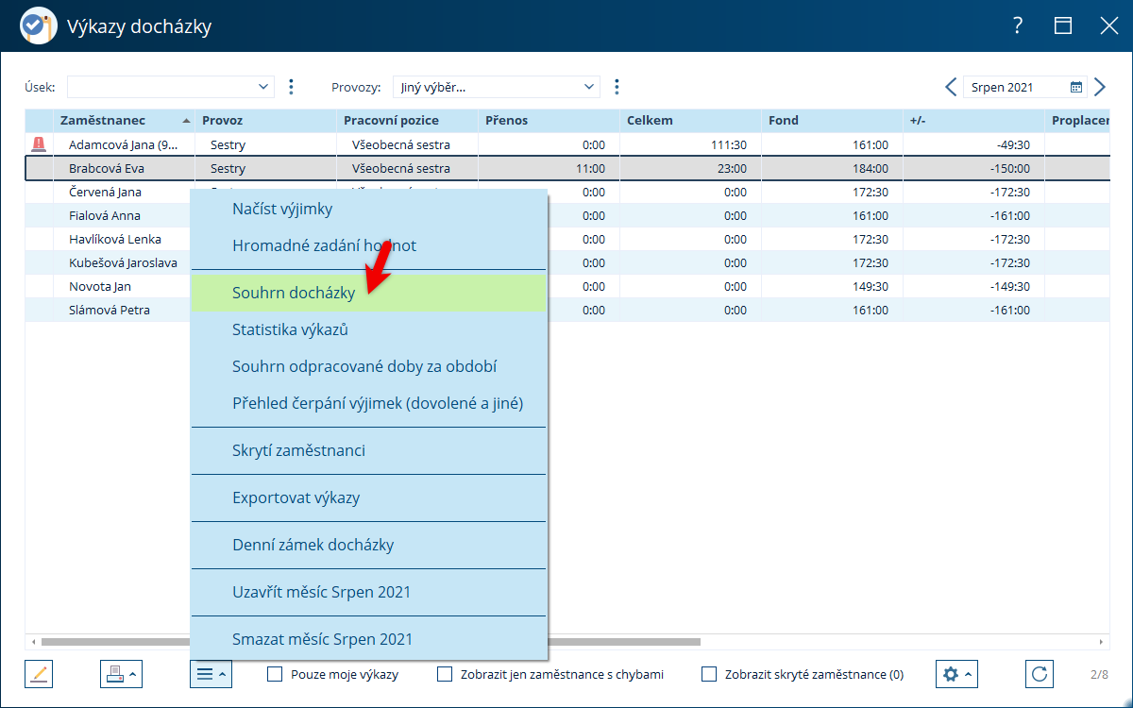Viewport: 1133px width, 708px height.
Task: Click Fond value 149:30
Action: tap(870, 286)
